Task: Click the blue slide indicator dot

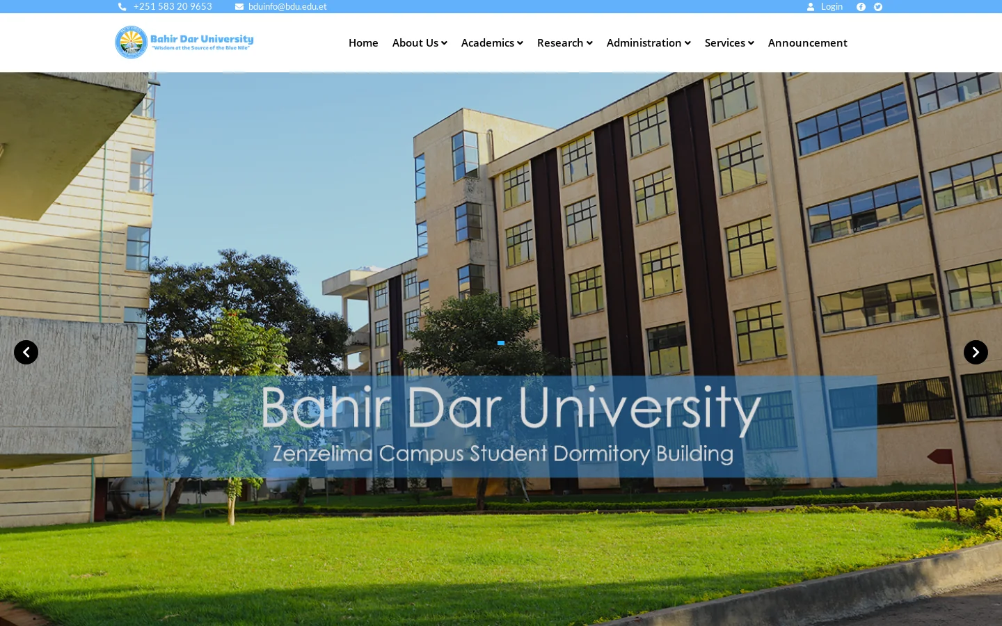Action: point(501,343)
